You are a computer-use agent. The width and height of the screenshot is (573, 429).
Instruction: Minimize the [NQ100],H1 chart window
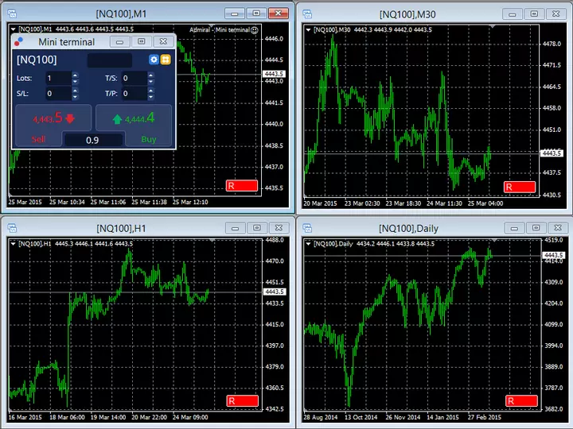tap(236, 228)
